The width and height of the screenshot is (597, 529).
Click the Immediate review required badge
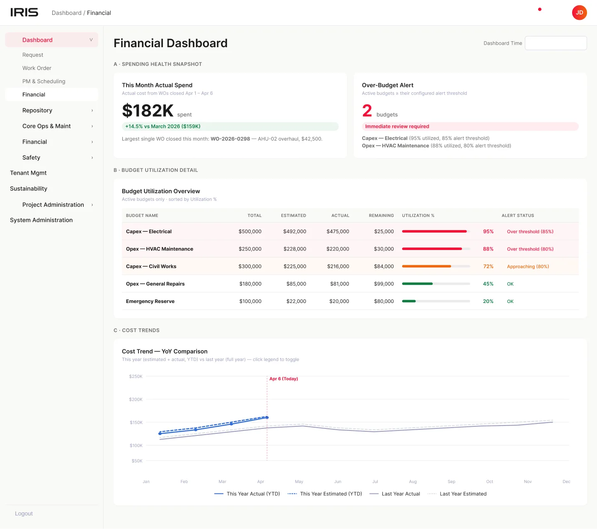pos(470,126)
